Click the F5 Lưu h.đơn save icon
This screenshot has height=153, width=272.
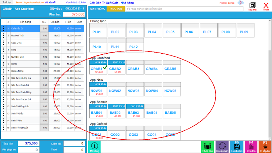[x=237, y=147]
